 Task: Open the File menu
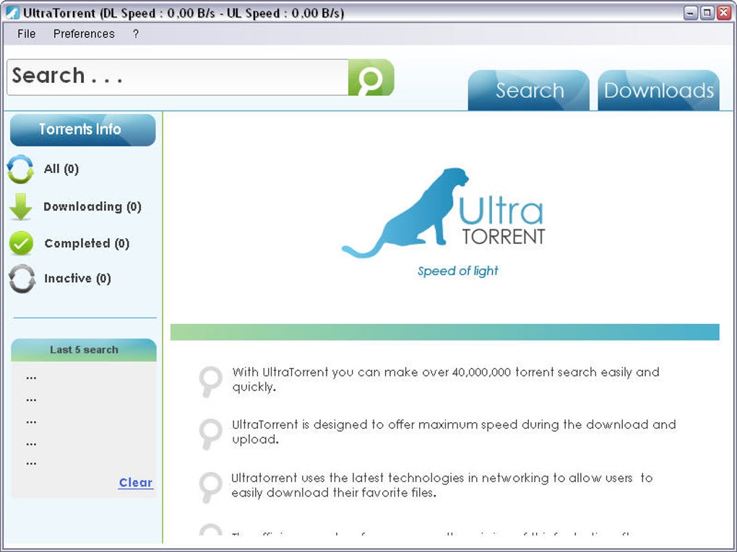coord(26,34)
